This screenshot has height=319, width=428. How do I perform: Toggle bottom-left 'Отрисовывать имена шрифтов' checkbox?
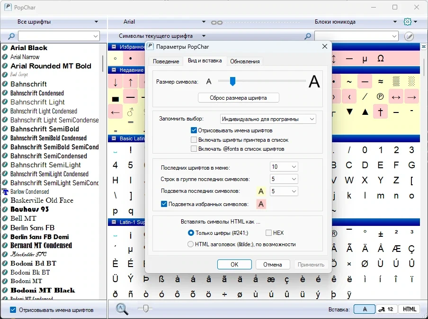tap(13, 310)
